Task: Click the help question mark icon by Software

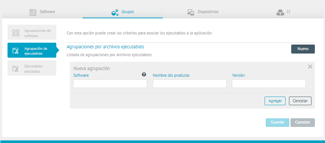Action: point(144,74)
